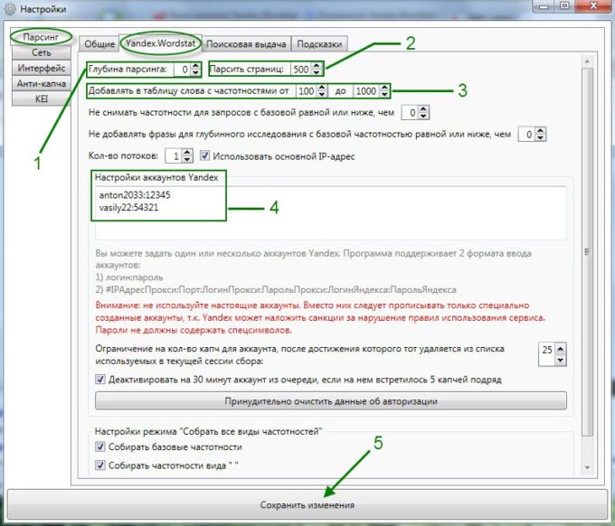The height and width of the screenshot is (526, 615).
Task: Increase Глубина парсинга with up arrow
Action: point(195,67)
